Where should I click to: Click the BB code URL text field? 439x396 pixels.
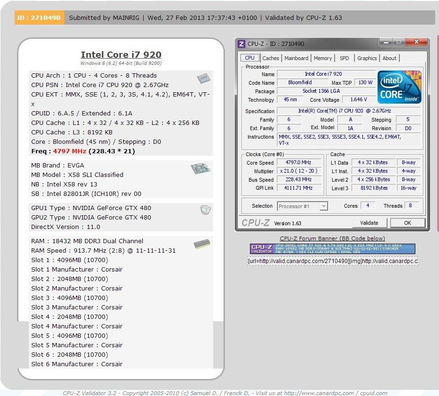coord(333,261)
